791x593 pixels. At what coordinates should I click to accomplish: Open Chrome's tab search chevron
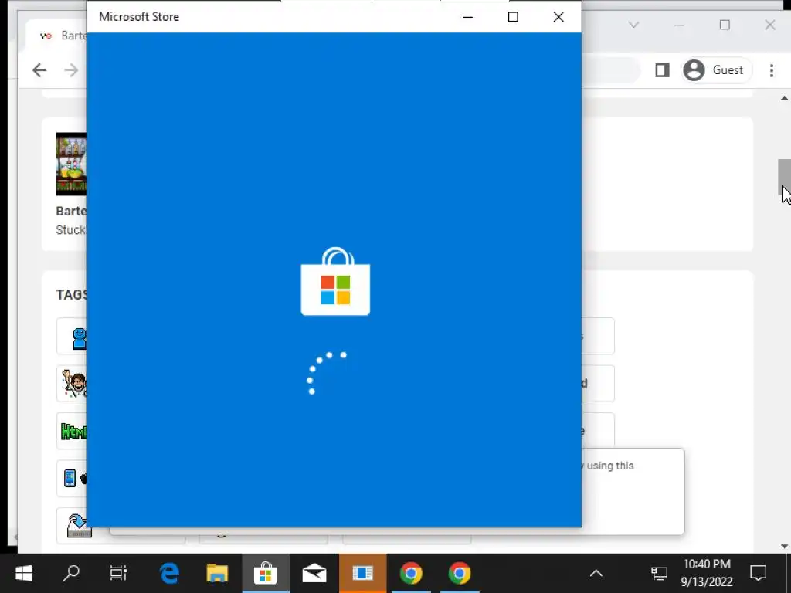634,25
